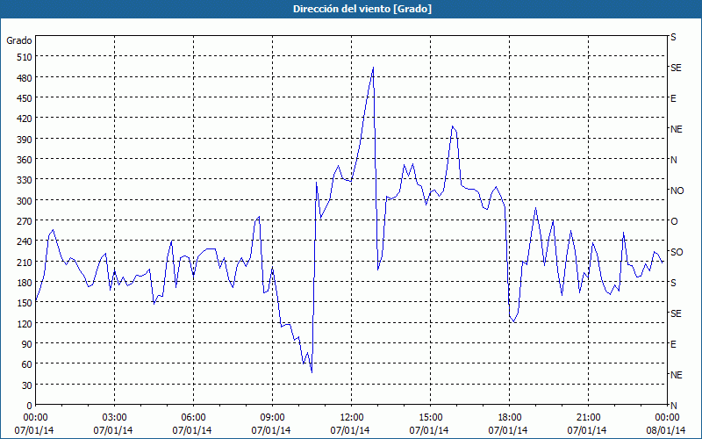Click the lowest blue line dip after 10:00
Screen dimensions: 702x439
pos(312,371)
